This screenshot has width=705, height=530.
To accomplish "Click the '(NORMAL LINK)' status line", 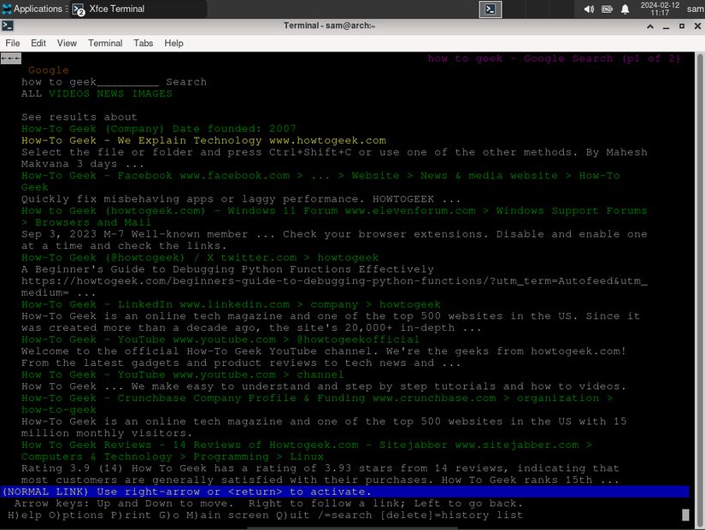I will [x=345, y=492].
